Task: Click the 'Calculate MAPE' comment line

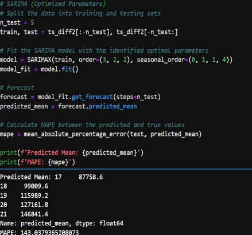Action: (92, 125)
